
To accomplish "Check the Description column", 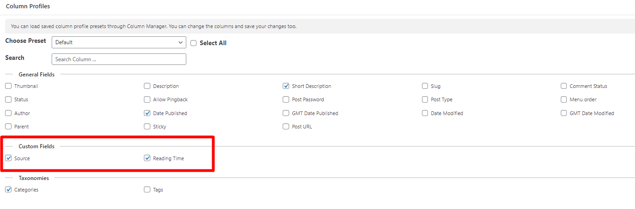I will [147, 86].
